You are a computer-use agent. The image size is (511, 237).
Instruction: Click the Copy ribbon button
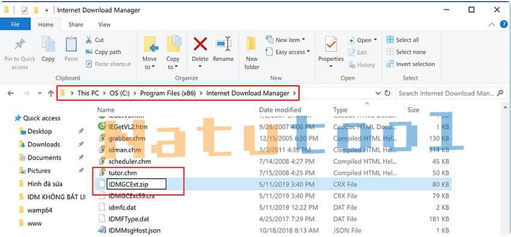(x=48, y=49)
